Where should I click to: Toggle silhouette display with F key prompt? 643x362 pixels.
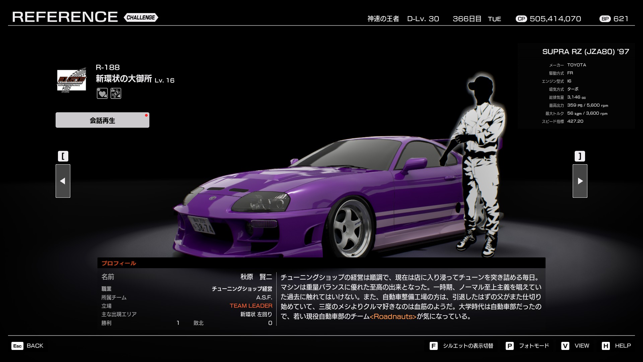tap(462, 346)
